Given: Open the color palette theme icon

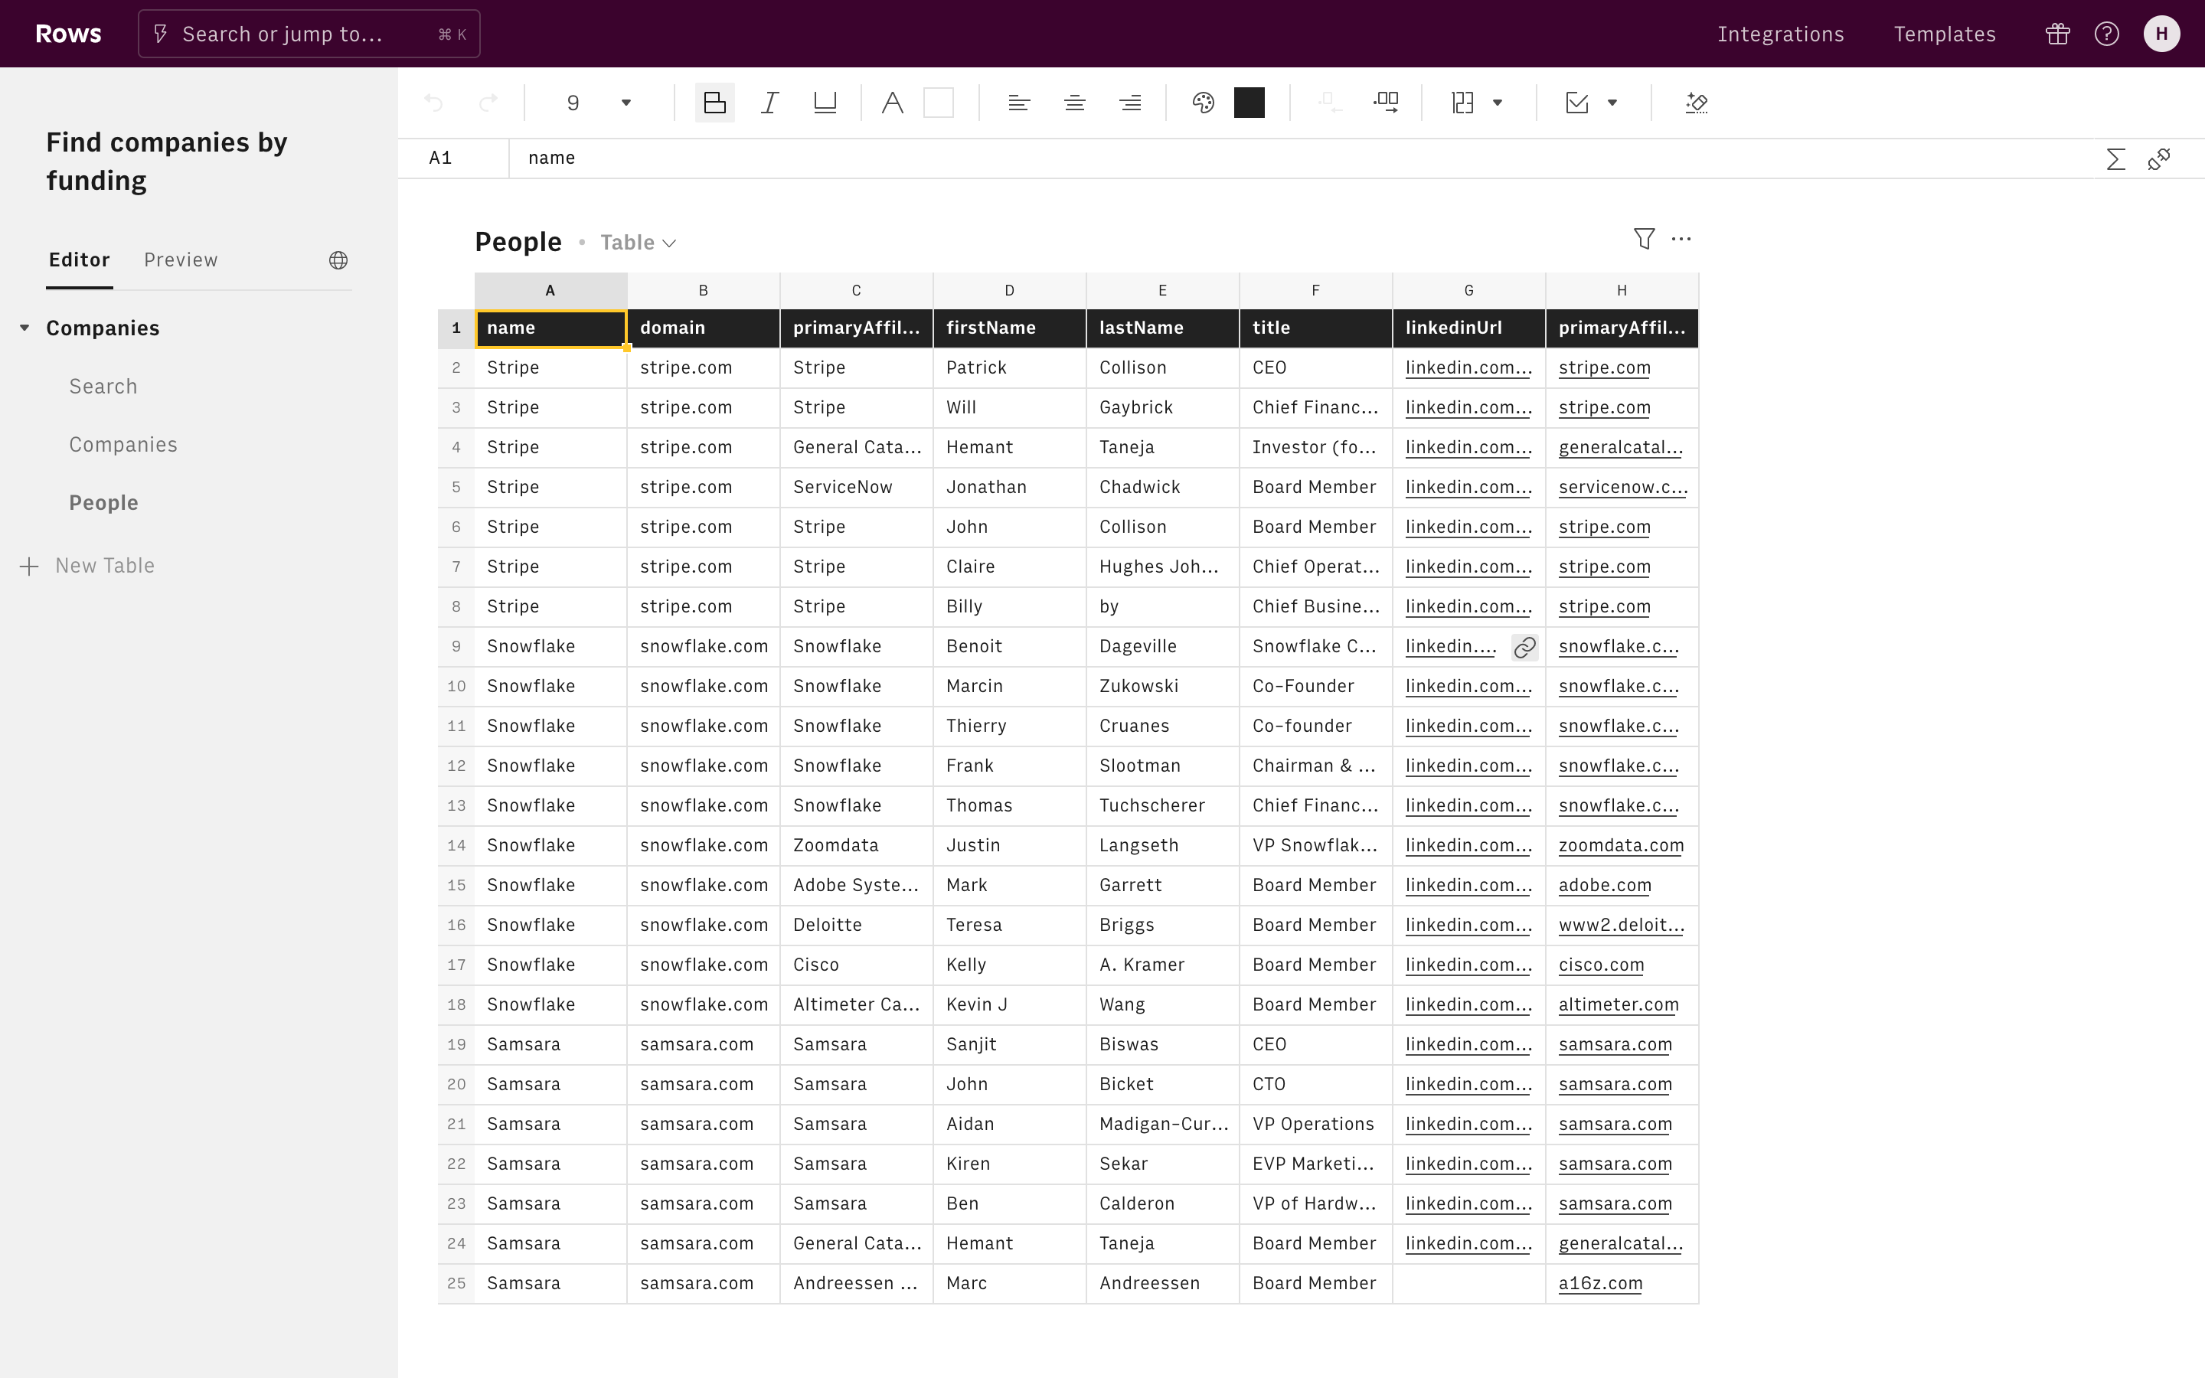Looking at the screenshot, I should click(x=1204, y=103).
